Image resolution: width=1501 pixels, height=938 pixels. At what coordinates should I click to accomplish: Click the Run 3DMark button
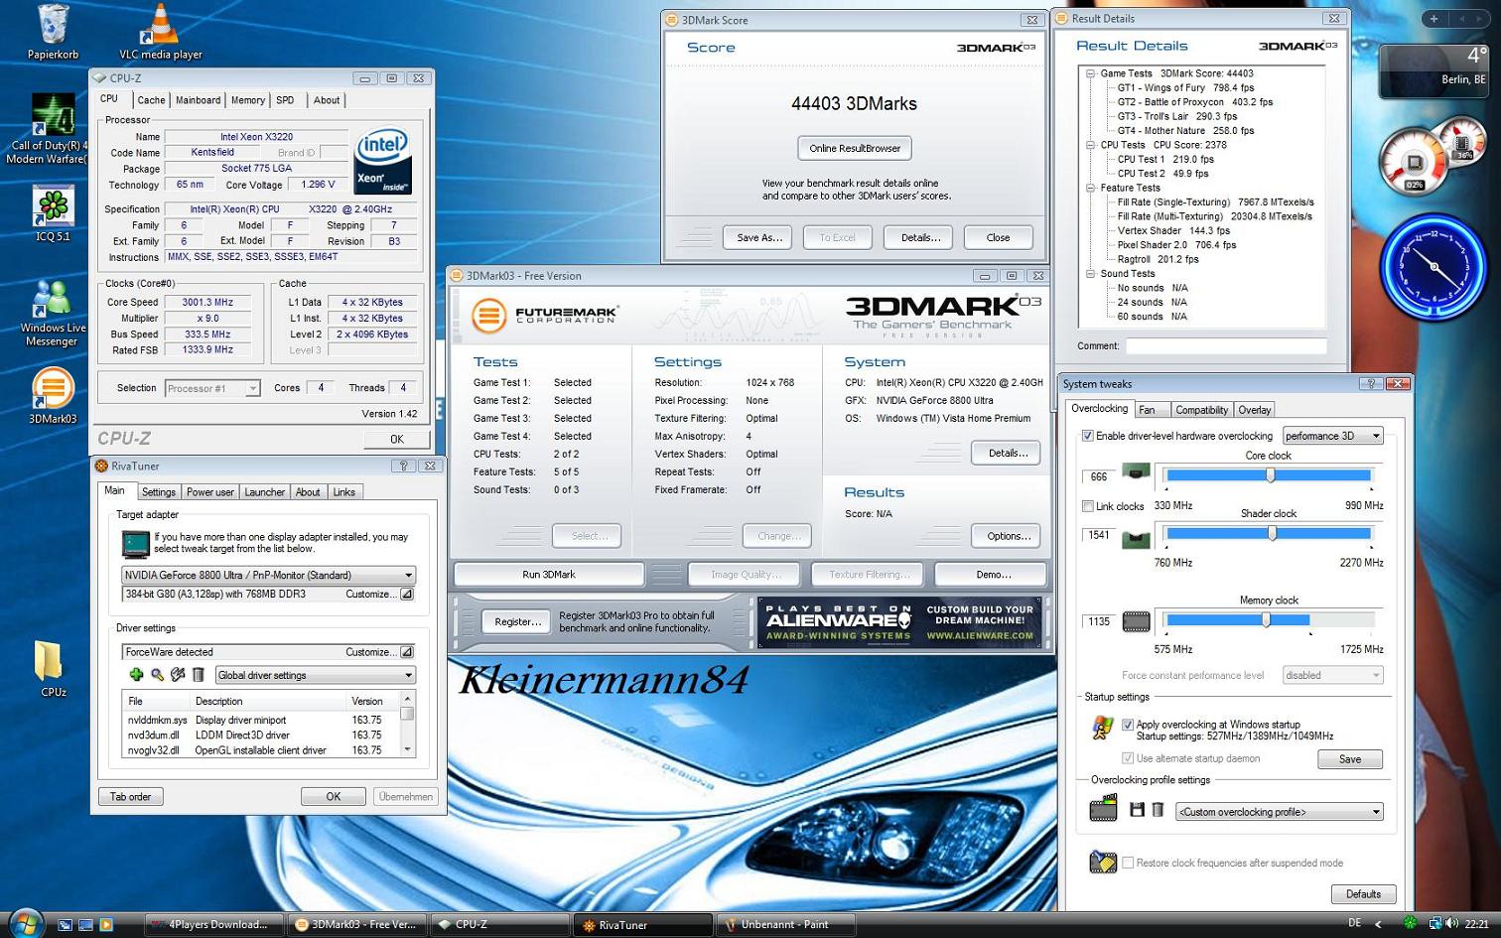[x=549, y=575]
